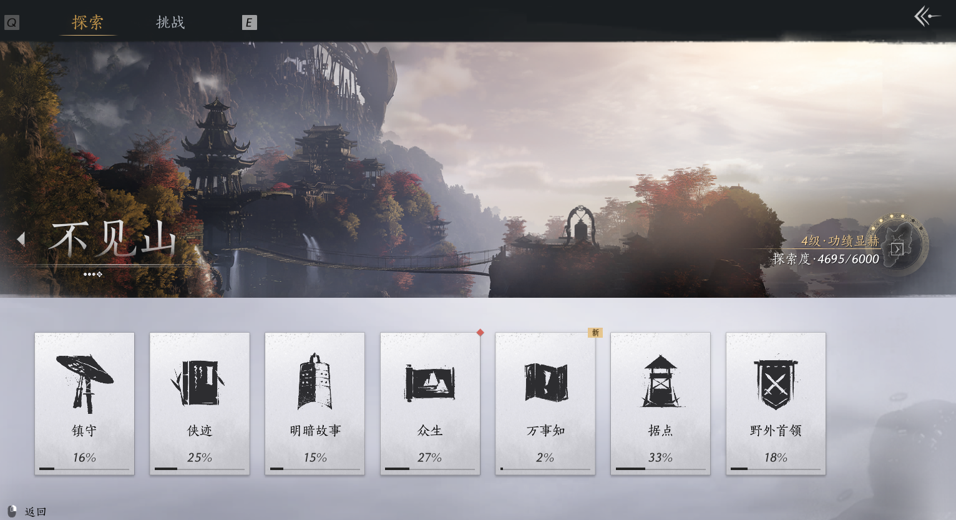Click the back arrow icon at top right
This screenshot has width=956, height=520.
pos(927,16)
